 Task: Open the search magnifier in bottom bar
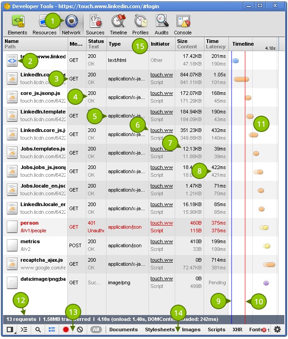coord(38,330)
